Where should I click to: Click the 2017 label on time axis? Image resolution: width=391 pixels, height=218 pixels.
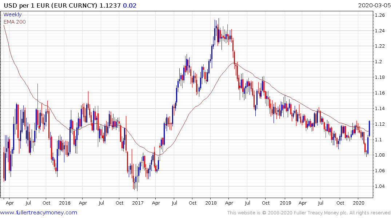138,203
